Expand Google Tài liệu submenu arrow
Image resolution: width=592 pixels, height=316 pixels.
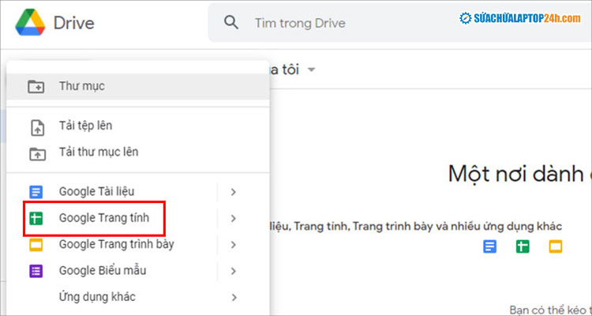click(234, 192)
